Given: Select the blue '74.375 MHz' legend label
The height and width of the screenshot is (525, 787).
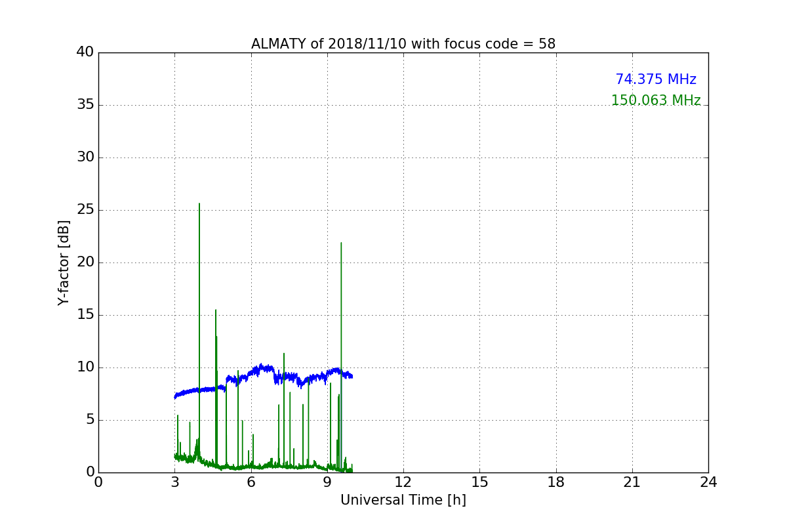Looking at the screenshot, I should click(656, 79).
